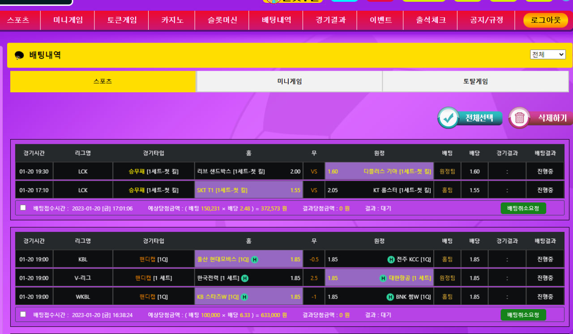
Task: Open 출석체크 from the top menu
Action: click(x=431, y=20)
